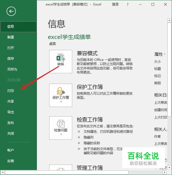Open the 另存为 page
172x175 pixels.
coord(19,69)
